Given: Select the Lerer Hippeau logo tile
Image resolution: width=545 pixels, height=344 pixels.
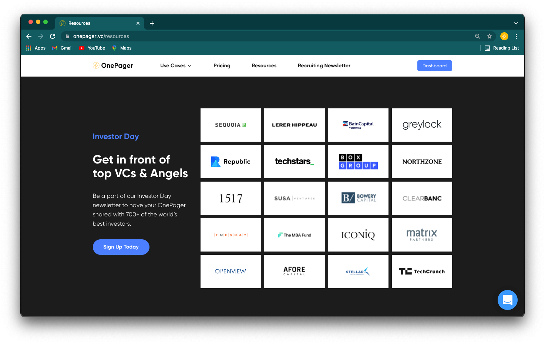Looking at the screenshot, I should click(x=295, y=125).
